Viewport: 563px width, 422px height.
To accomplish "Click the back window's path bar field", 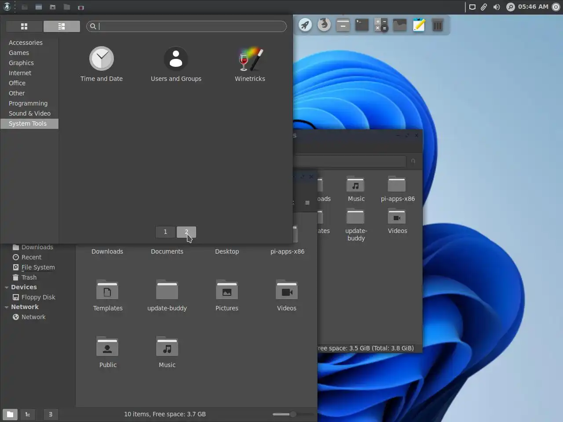I will tap(350, 161).
